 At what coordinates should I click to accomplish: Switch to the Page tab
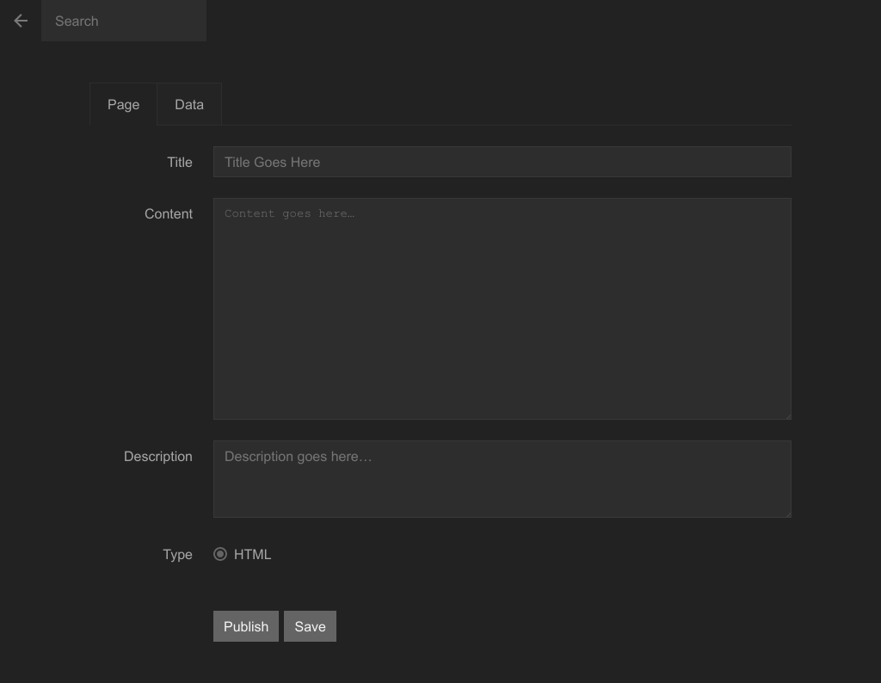(123, 104)
